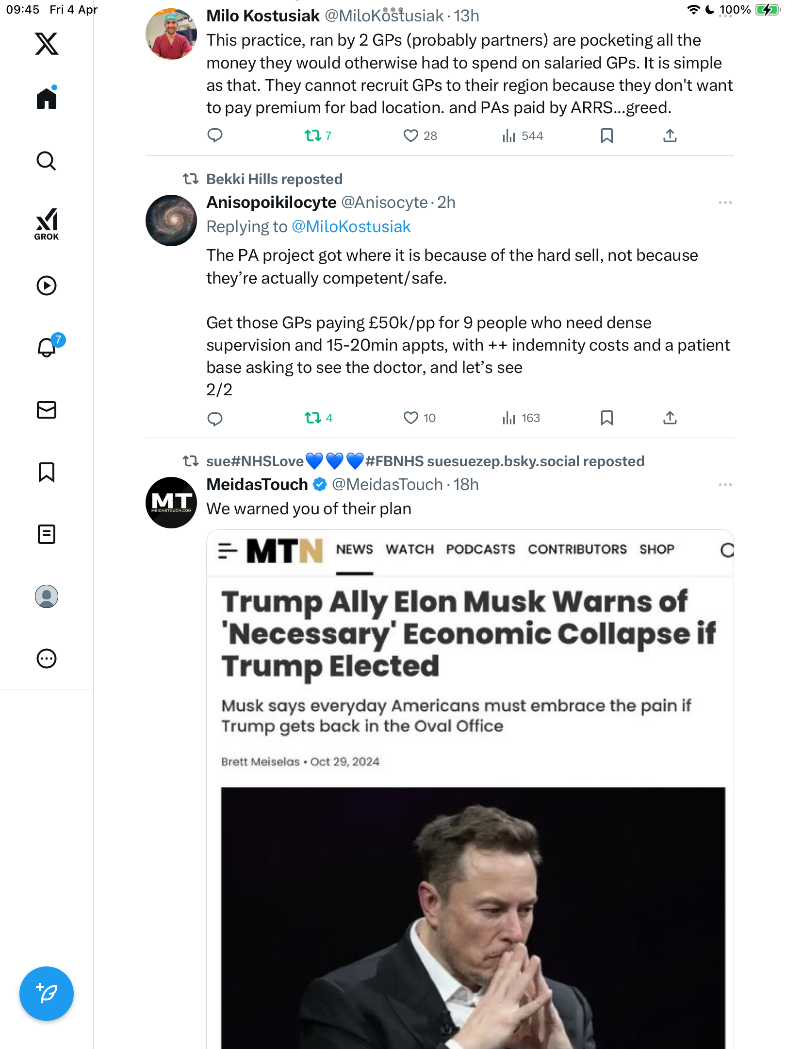786x1049 pixels.
Task: Open the More circle menu in sidebar
Action: click(47, 659)
